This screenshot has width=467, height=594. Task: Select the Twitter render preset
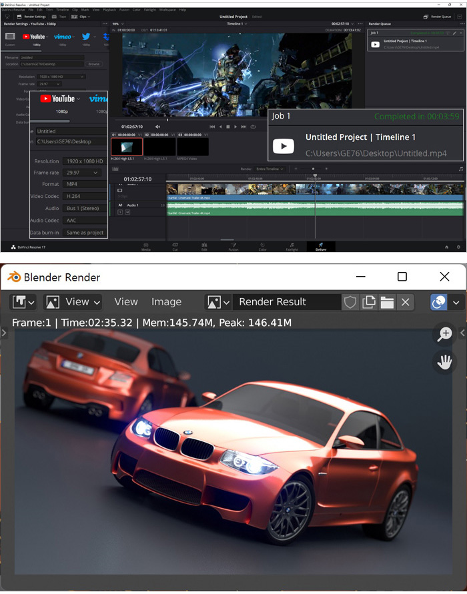86,37
